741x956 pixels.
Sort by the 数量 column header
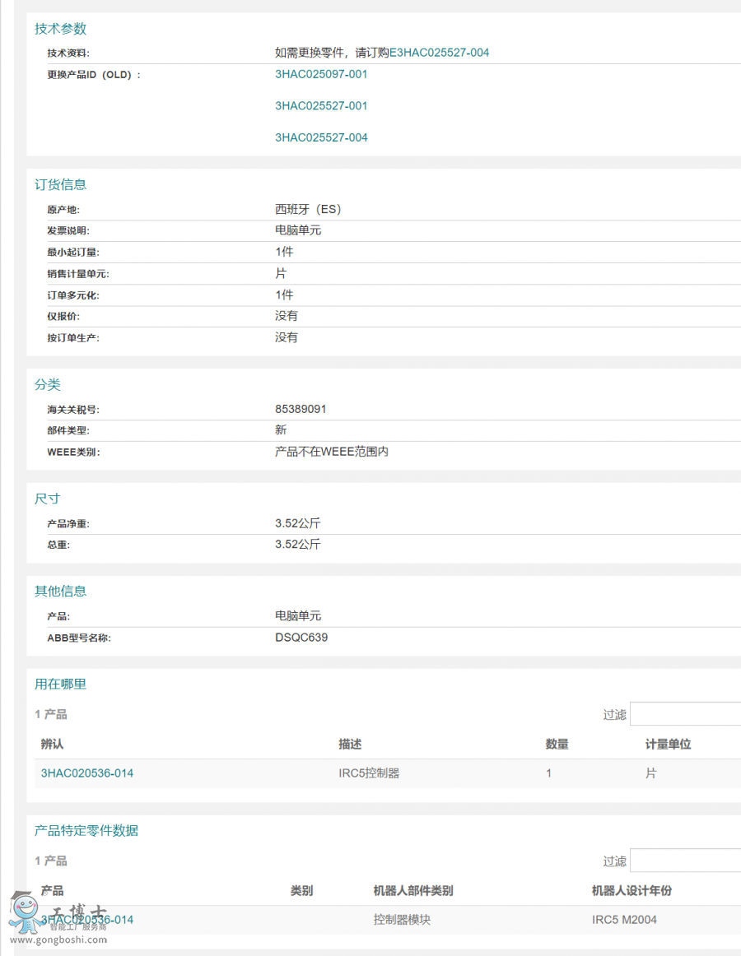tap(557, 744)
